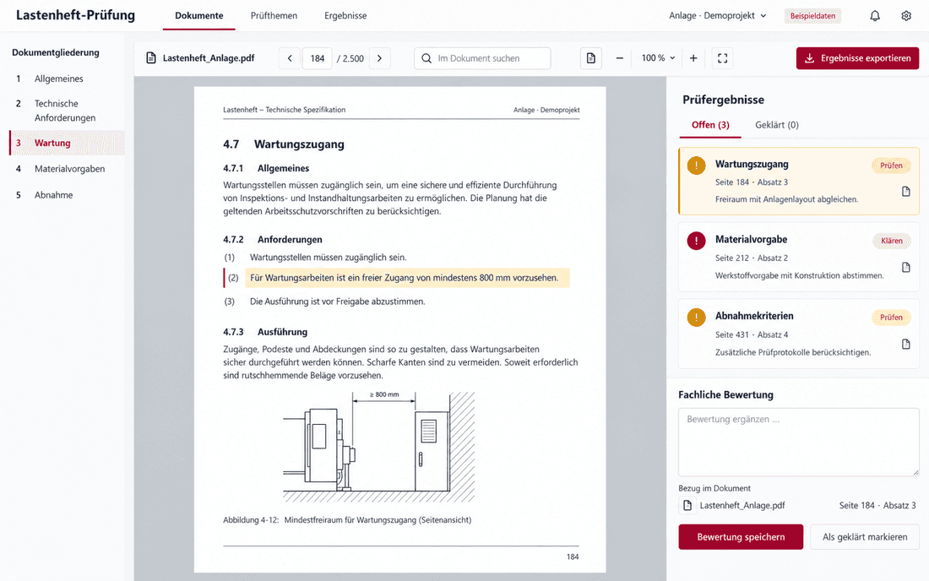Click the Beispieldaten badge

click(x=812, y=16)
